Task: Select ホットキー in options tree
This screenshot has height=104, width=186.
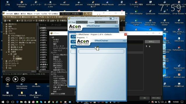Action: pos(56,42)
